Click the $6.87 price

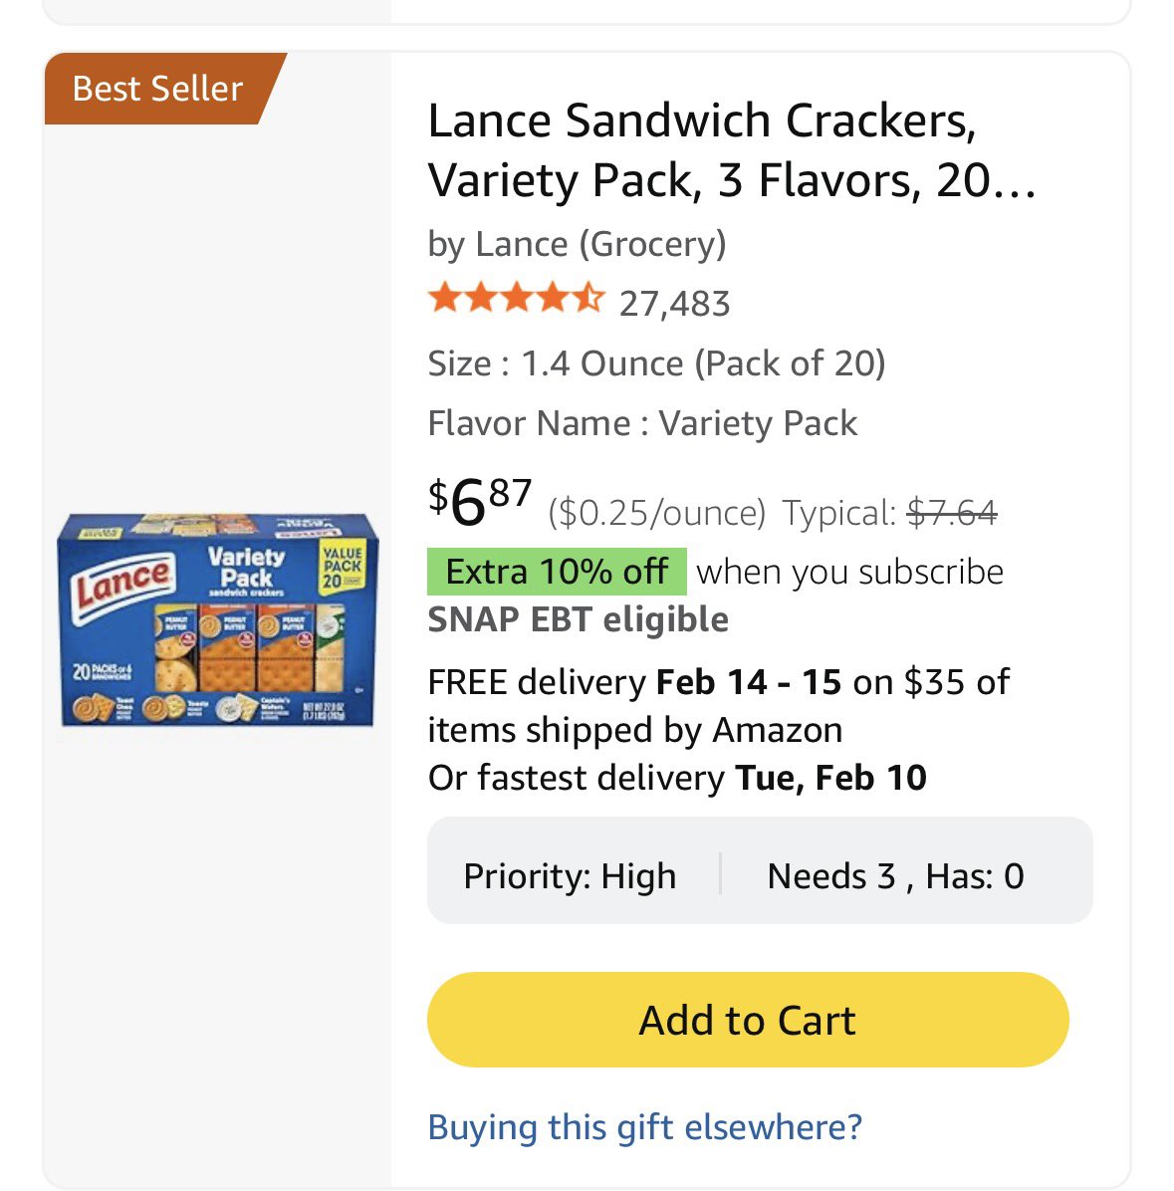pos(480,500)
